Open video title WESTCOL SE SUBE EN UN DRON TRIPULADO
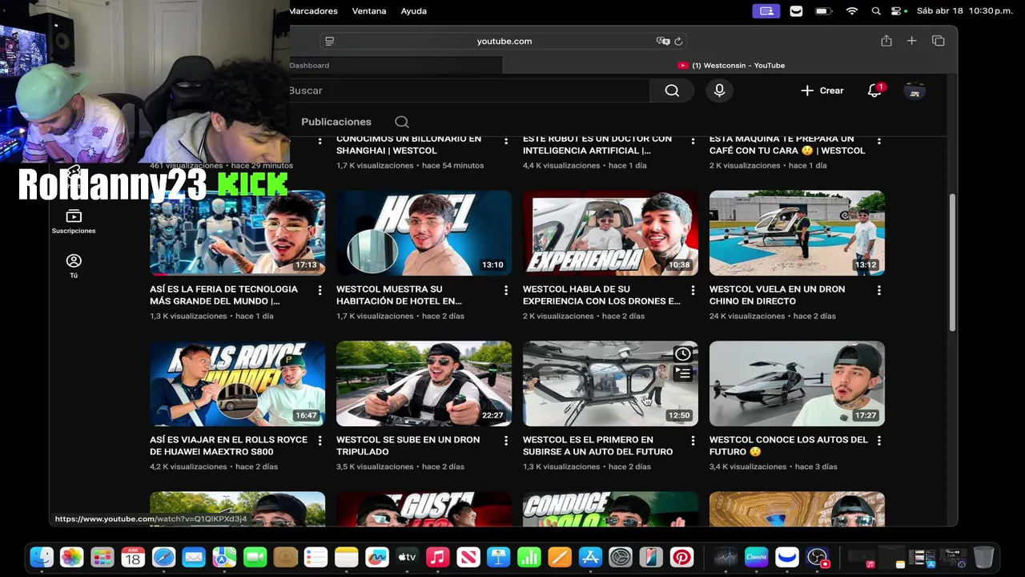The height and width of the screenshot is (577, 1025). point(408,446)
